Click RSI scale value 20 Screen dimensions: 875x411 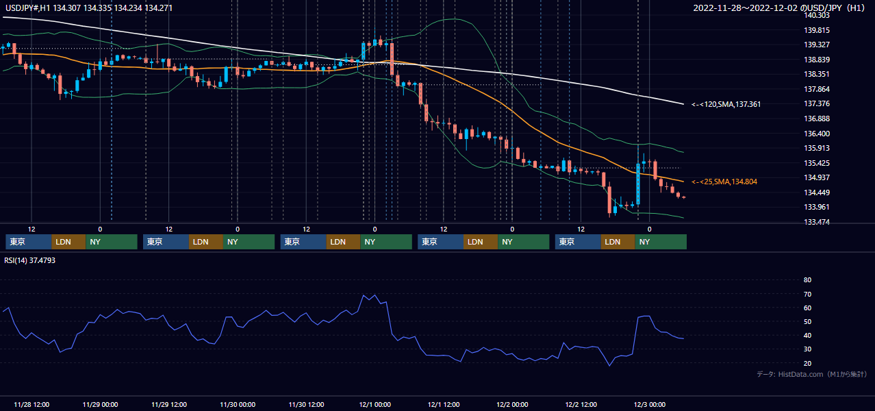coord(807,363)
